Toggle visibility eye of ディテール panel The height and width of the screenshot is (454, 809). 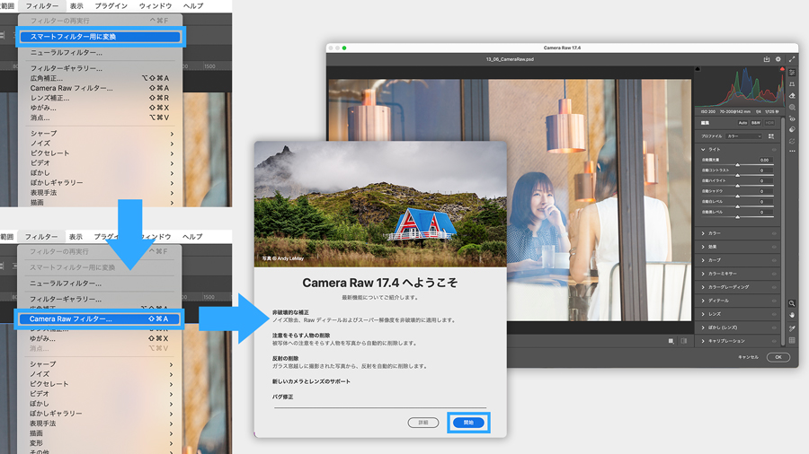point(774,301)
